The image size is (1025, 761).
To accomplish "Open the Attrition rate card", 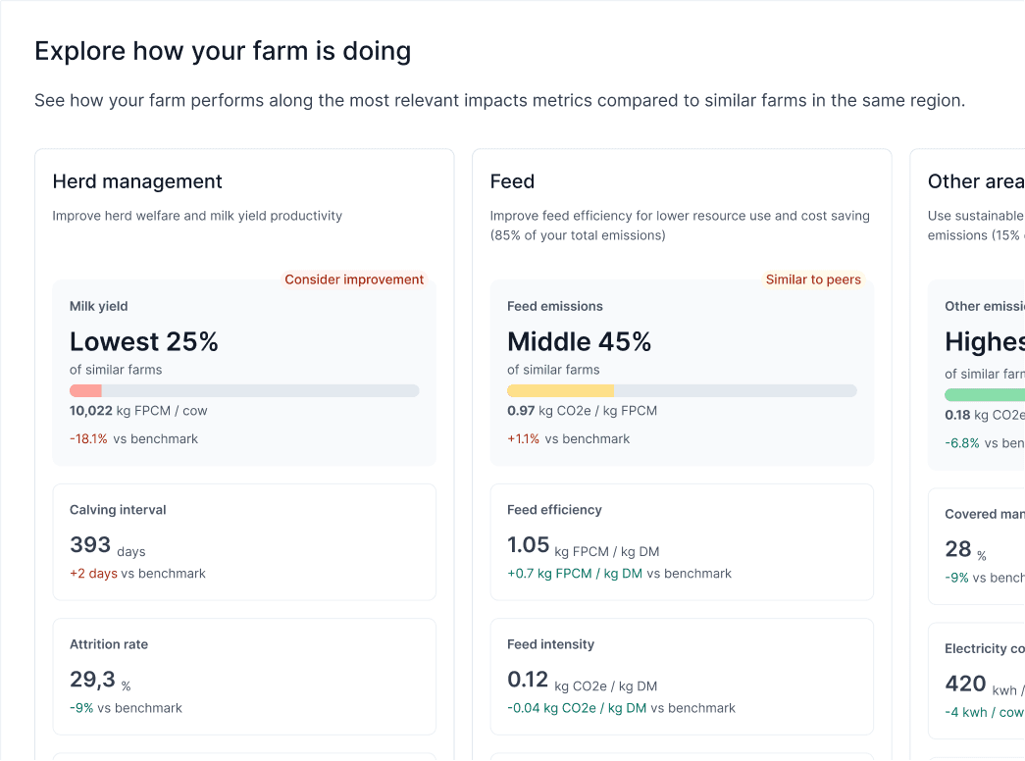I will [244, 676].
